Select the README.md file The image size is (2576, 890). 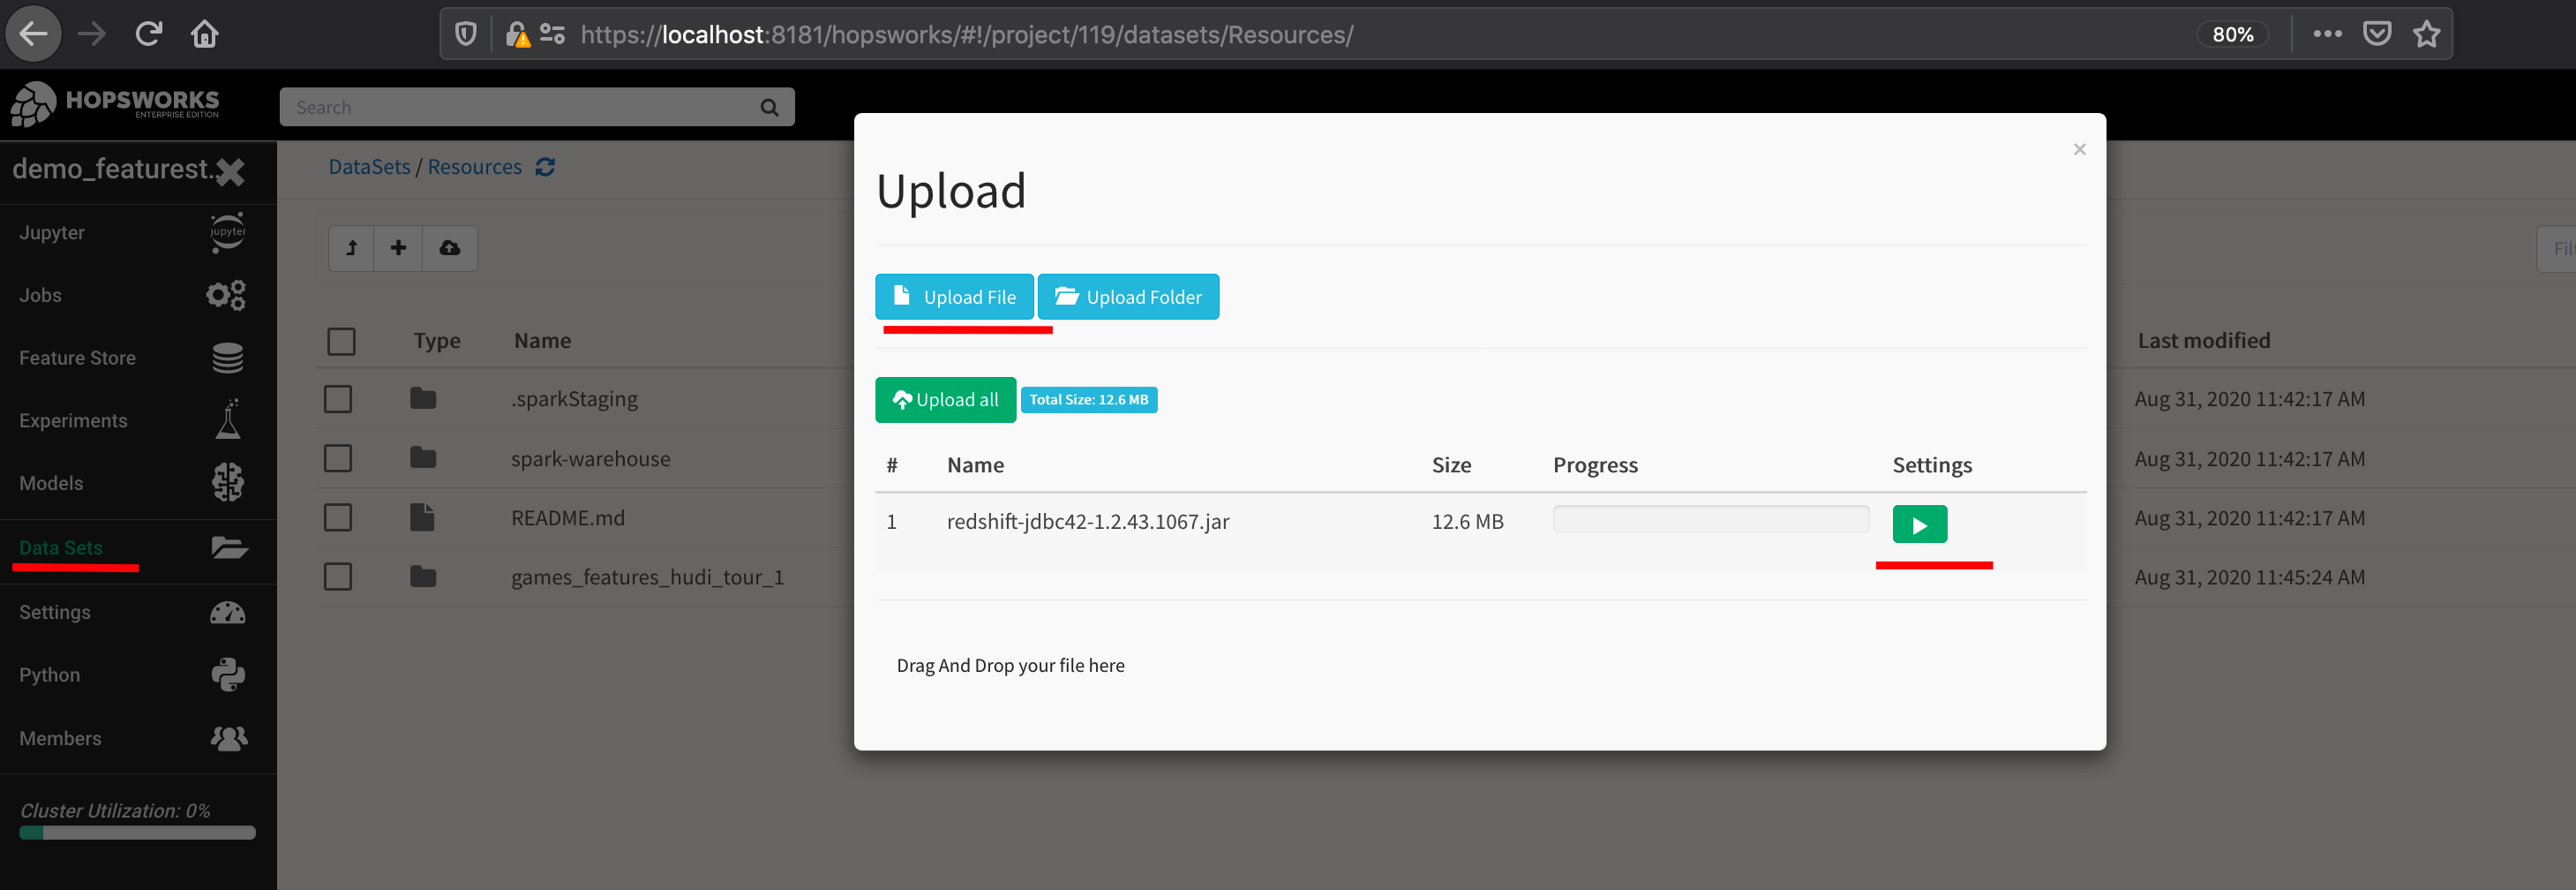click(x=568, y=518)
